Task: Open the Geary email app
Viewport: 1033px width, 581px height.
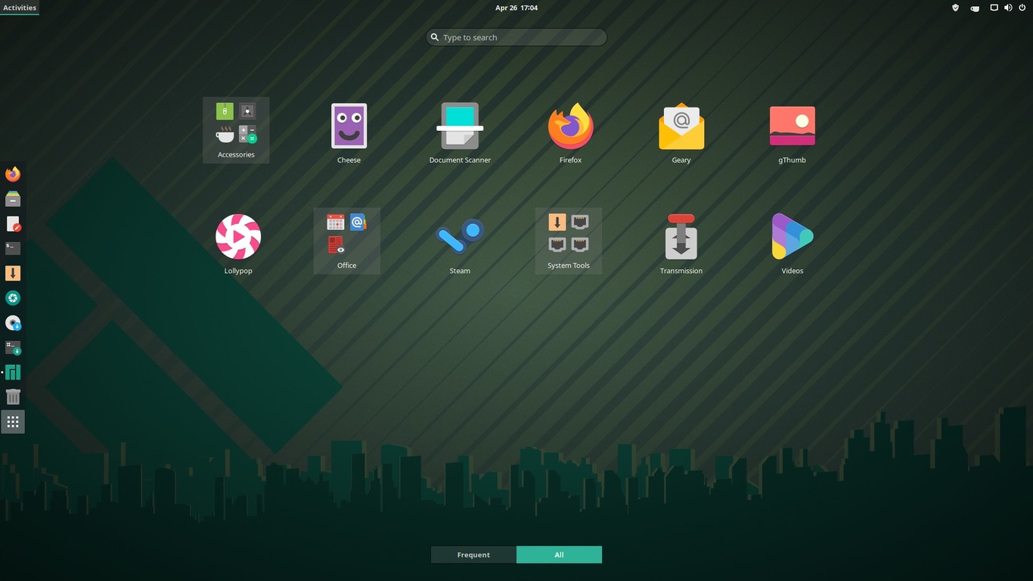Action: [x=681, y=126]
